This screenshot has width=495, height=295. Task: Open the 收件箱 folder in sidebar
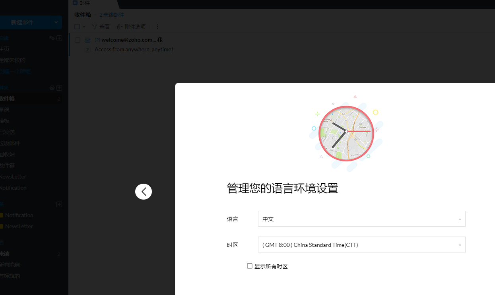coord(32,99)
